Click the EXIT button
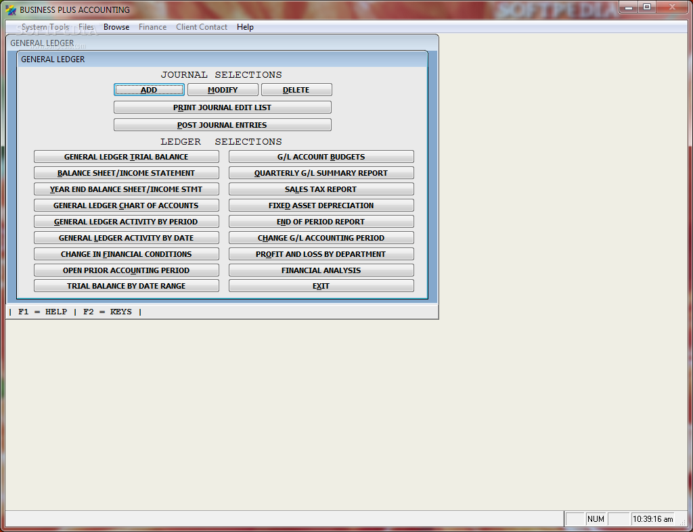Viewport: 693px width, 532px height. [x=321, y=286]
